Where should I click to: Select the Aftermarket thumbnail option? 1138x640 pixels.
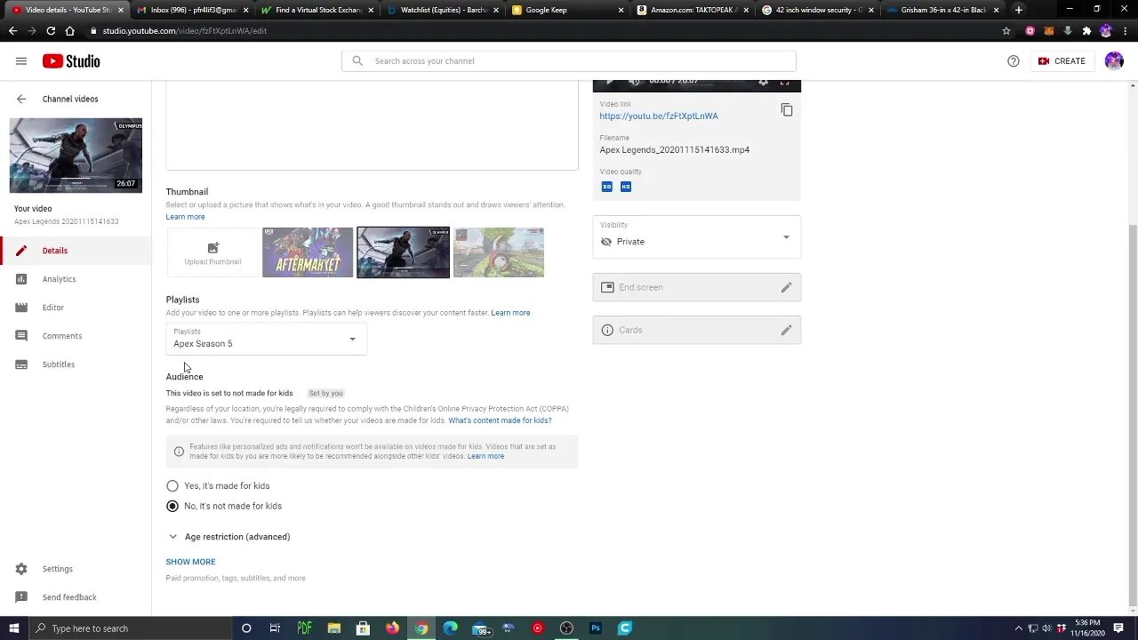pos(308,252)
